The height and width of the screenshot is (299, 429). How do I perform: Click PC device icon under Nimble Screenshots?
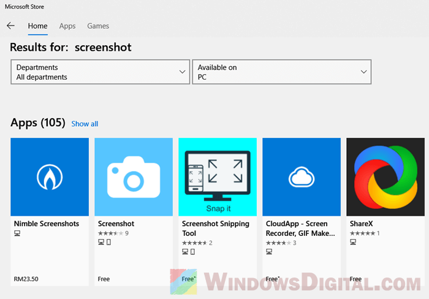coord(17,233)
